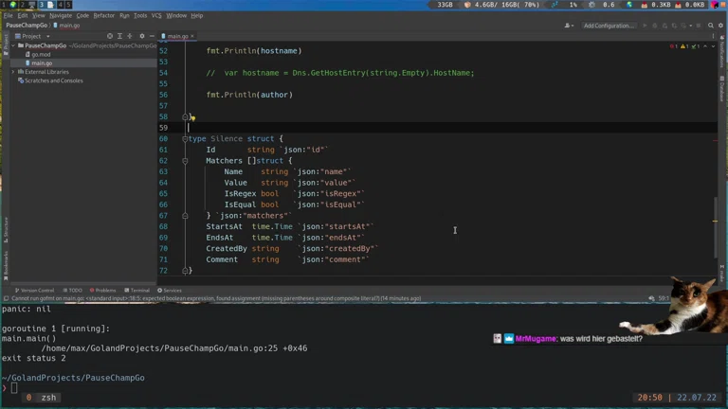
Task: Click the Expand All icon in Project panel
Action: point(120,36)
